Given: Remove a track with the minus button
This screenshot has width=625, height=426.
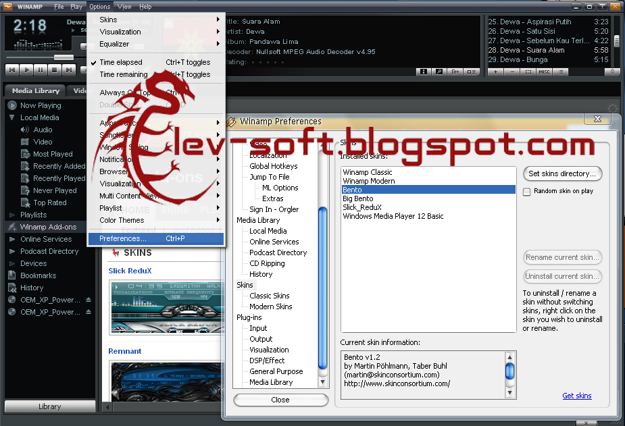Looking at the screenshot, I should (511, 71).
